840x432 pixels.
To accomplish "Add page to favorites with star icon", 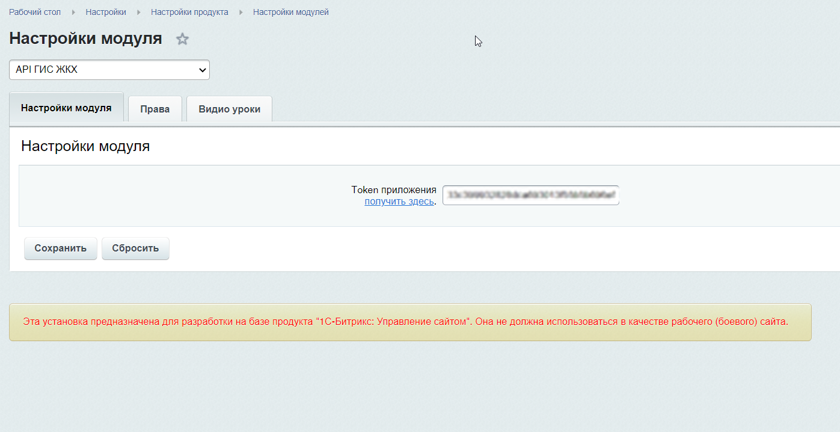I will [182, 39].
